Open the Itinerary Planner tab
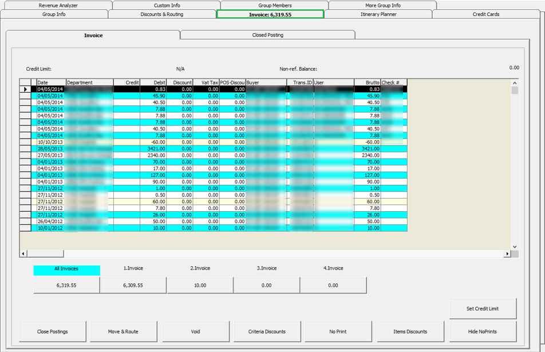The height and width of the screenshot is (352, 545). coord(378,14)
